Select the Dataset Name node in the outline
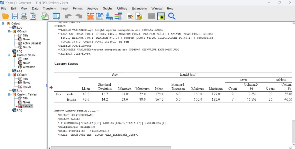 (x=26, y=55)
